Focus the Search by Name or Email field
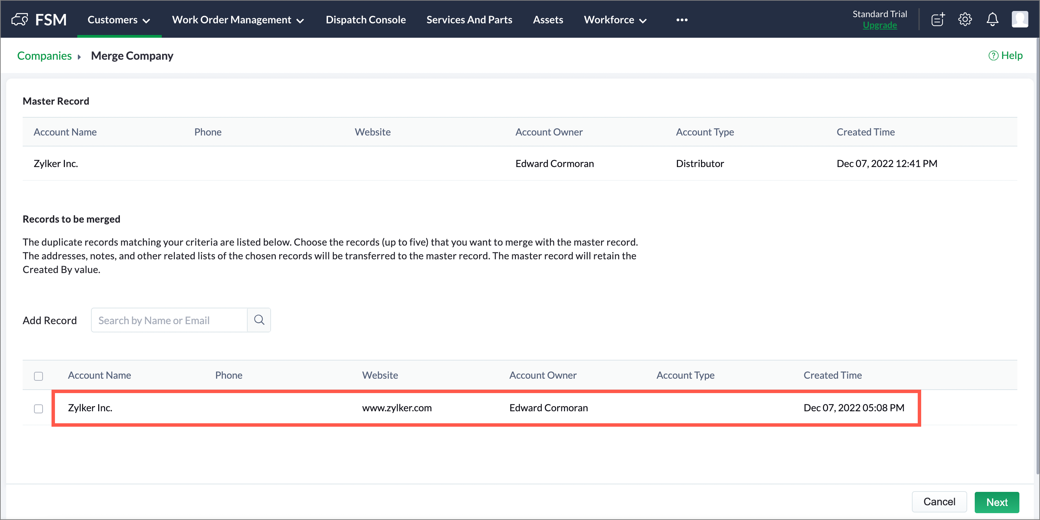 coord(170,320)
